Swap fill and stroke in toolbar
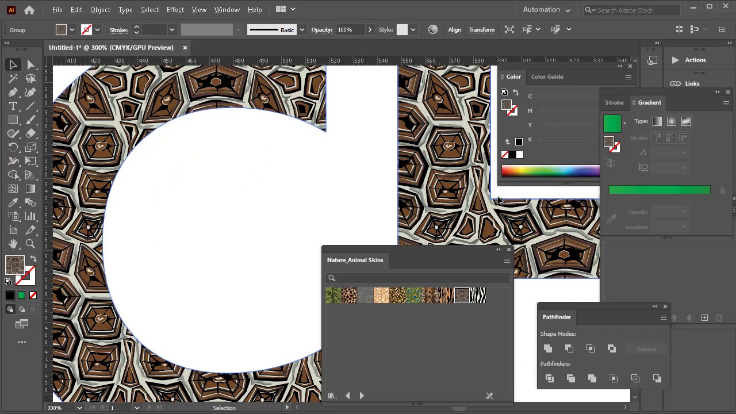This screenshot has height=414, width=736. pyautogui.click(x=33, y=259)
